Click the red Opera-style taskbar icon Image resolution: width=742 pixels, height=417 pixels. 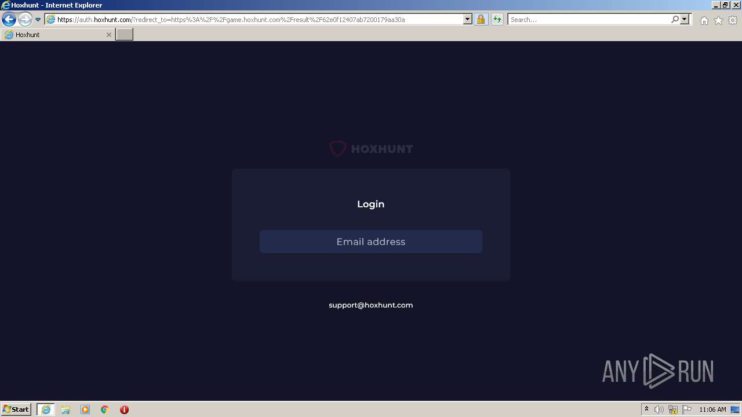pyautogui.click(x=124, y=409)
